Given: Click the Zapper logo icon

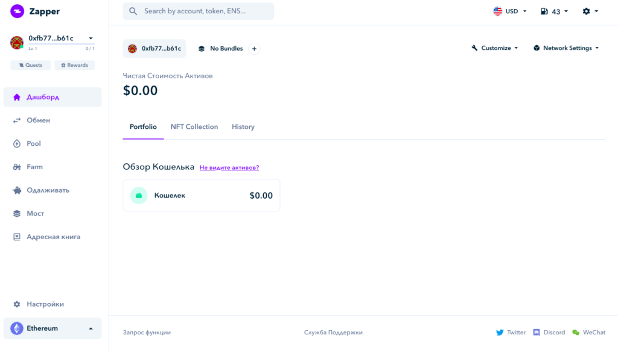Looking at the screenshot, I should click(x=17, y=11).
